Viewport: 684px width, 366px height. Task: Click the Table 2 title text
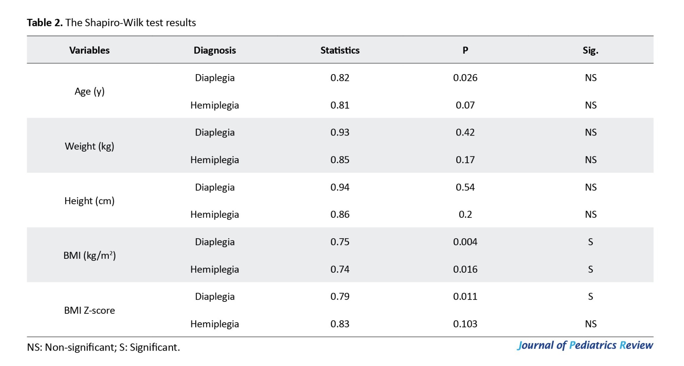pyautogui.click(x=111, y=23)
